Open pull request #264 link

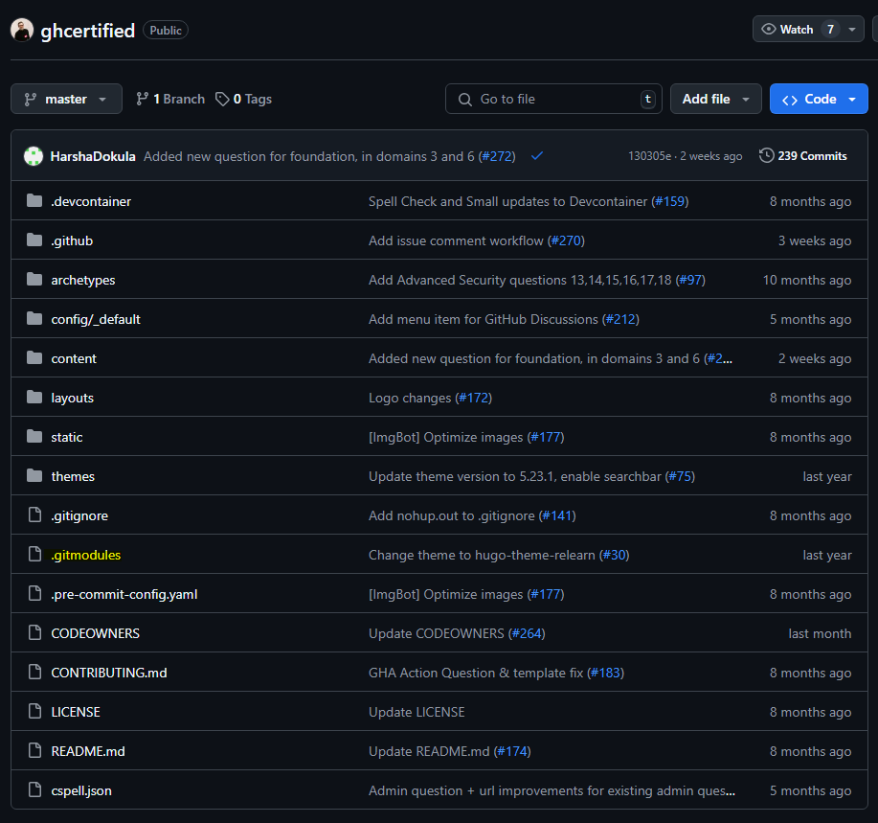527,633
